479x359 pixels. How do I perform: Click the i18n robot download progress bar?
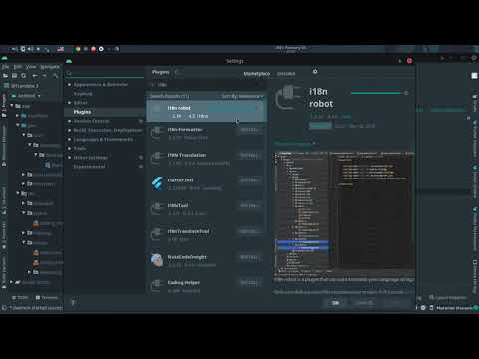[376, 93]
